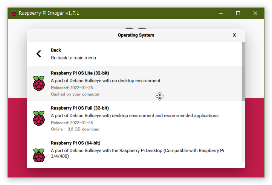Go back via 'Back' label
This screenshot has height=185, width=272.
point(56,50)
